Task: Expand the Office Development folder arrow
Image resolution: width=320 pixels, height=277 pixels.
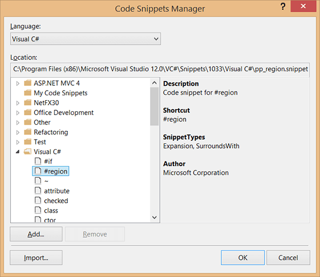Action: click(x=18, y=113)
